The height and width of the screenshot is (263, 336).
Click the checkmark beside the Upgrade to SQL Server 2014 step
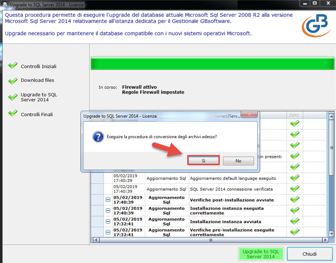coord(13,97)
